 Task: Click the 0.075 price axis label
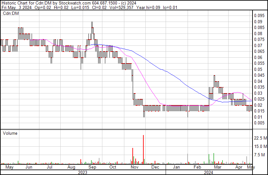coord(259,40)
